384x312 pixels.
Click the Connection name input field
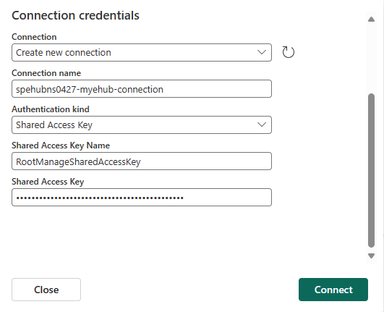coord(142,89)
